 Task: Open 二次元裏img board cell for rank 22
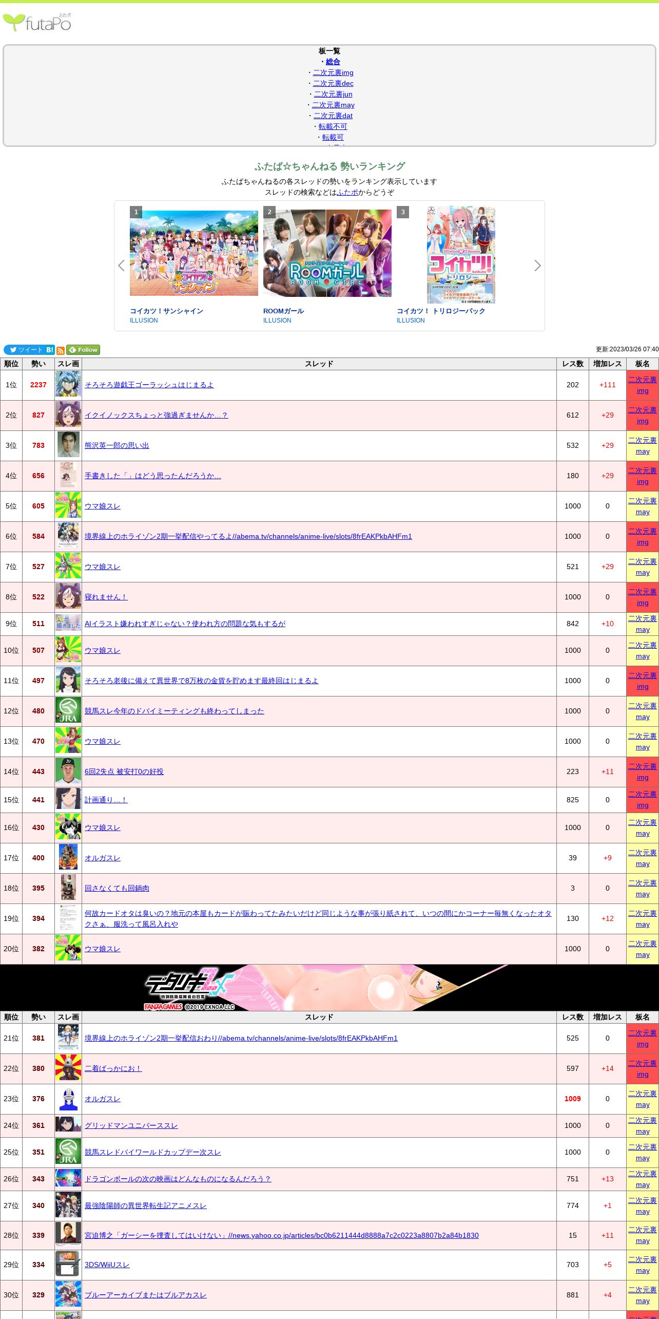pos(643,1069)
